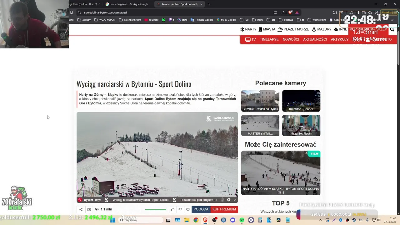
Task: Enter fullscreen on the webcam player
Action: pos(235,200)
